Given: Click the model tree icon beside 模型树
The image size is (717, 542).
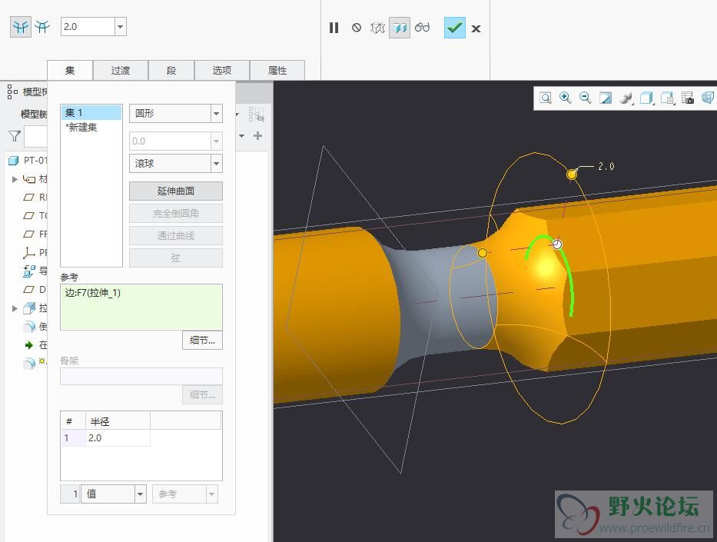Looking at the screenshot, I should 12,92.
